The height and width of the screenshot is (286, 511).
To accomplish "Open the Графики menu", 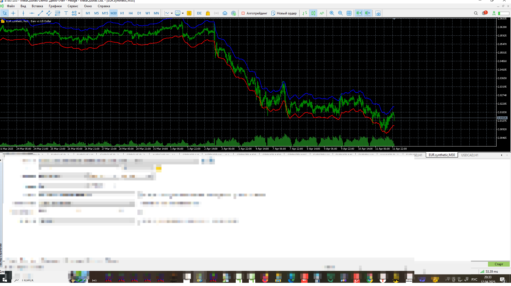I will point(55,6).
